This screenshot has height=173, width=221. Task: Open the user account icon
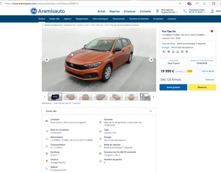click(x=212, y=11)
